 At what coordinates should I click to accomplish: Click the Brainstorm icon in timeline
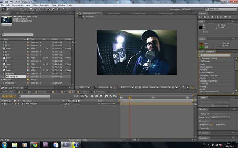[106, 96]
